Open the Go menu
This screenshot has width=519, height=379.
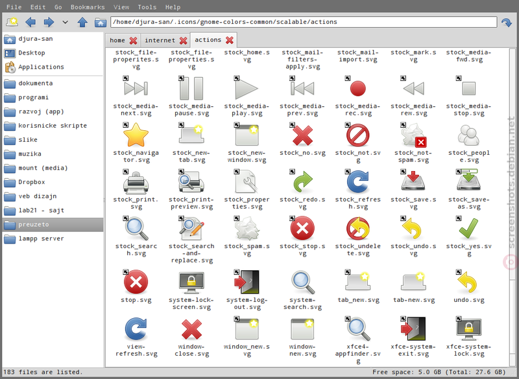58,7
